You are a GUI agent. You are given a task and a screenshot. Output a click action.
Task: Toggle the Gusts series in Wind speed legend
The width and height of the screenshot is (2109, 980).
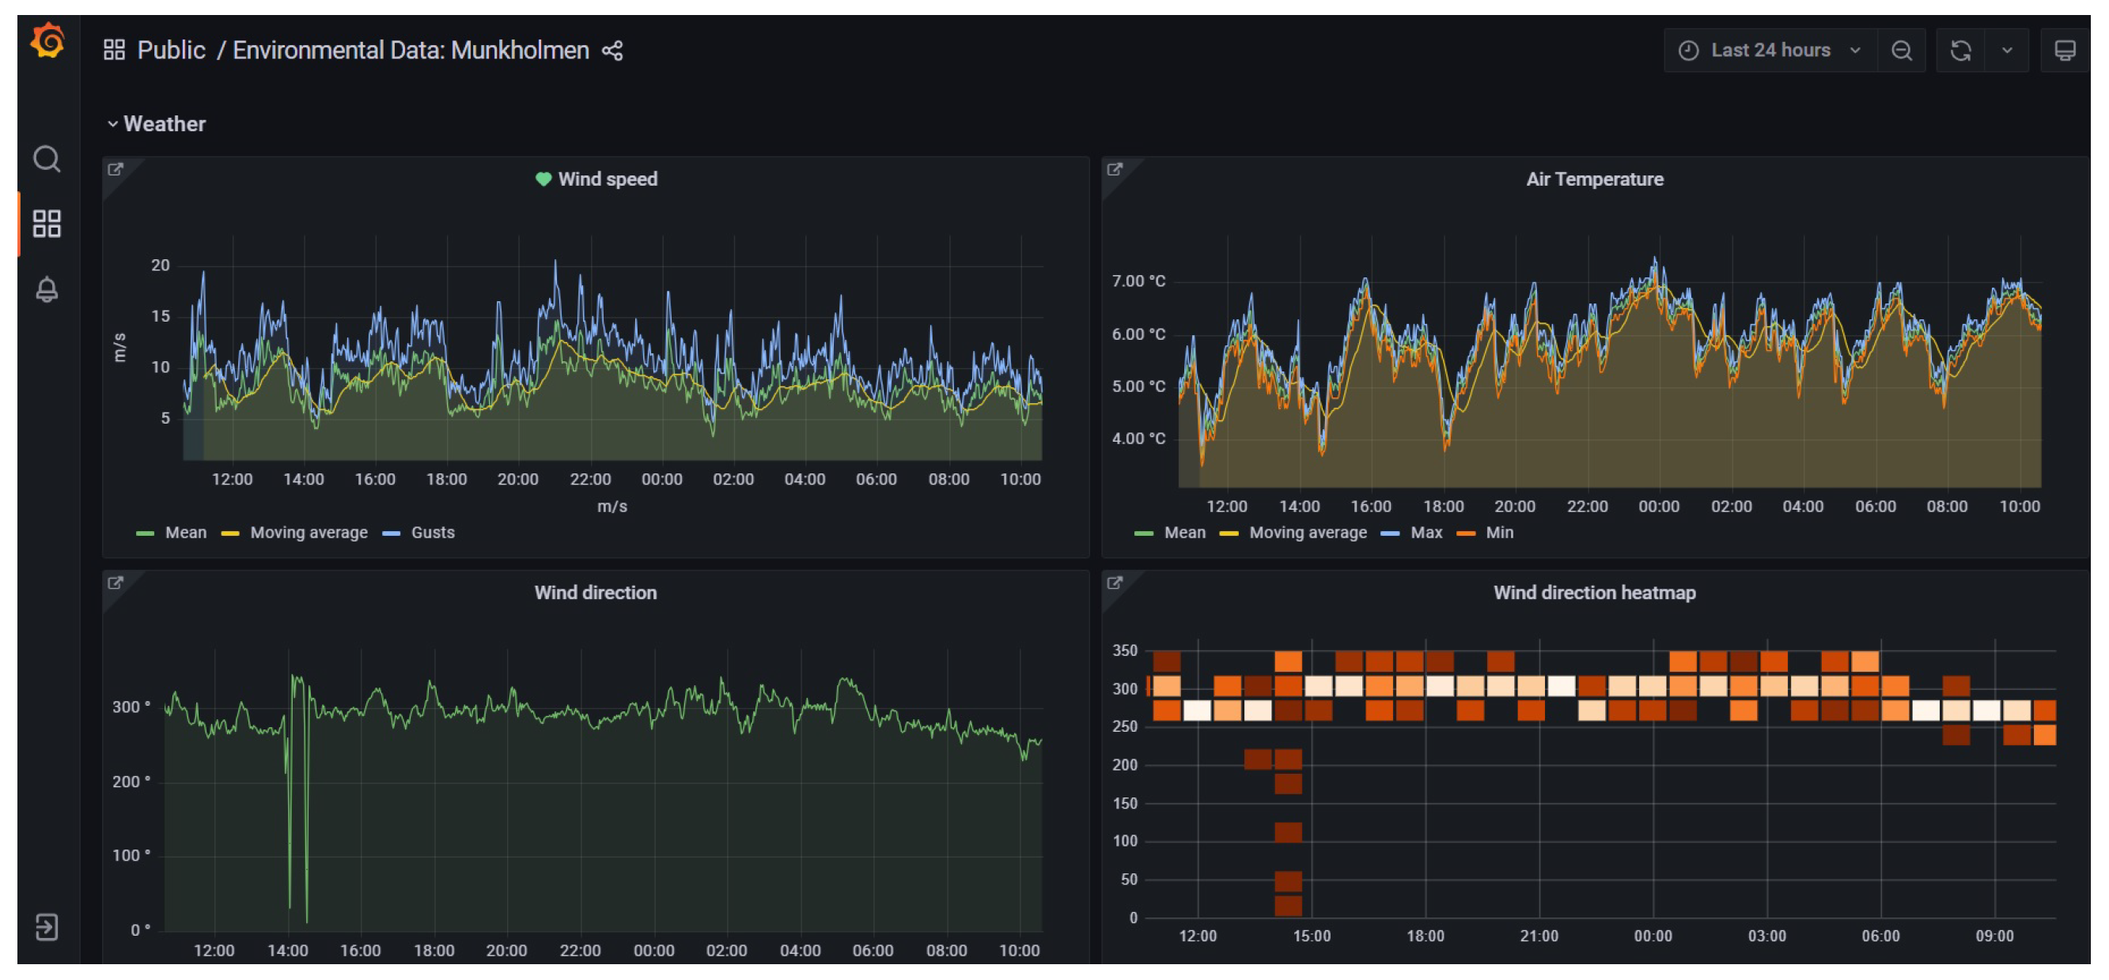point(432,533)
